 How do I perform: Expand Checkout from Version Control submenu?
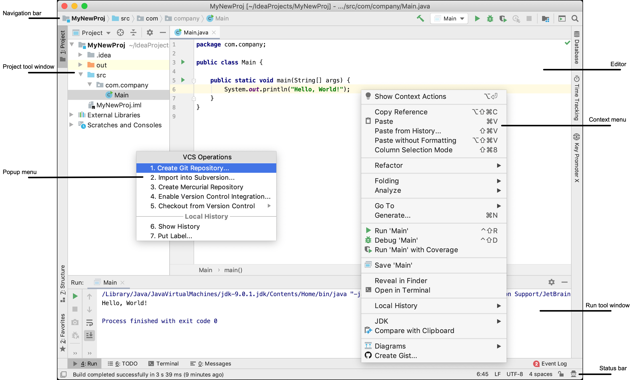[x=269, y=206]
